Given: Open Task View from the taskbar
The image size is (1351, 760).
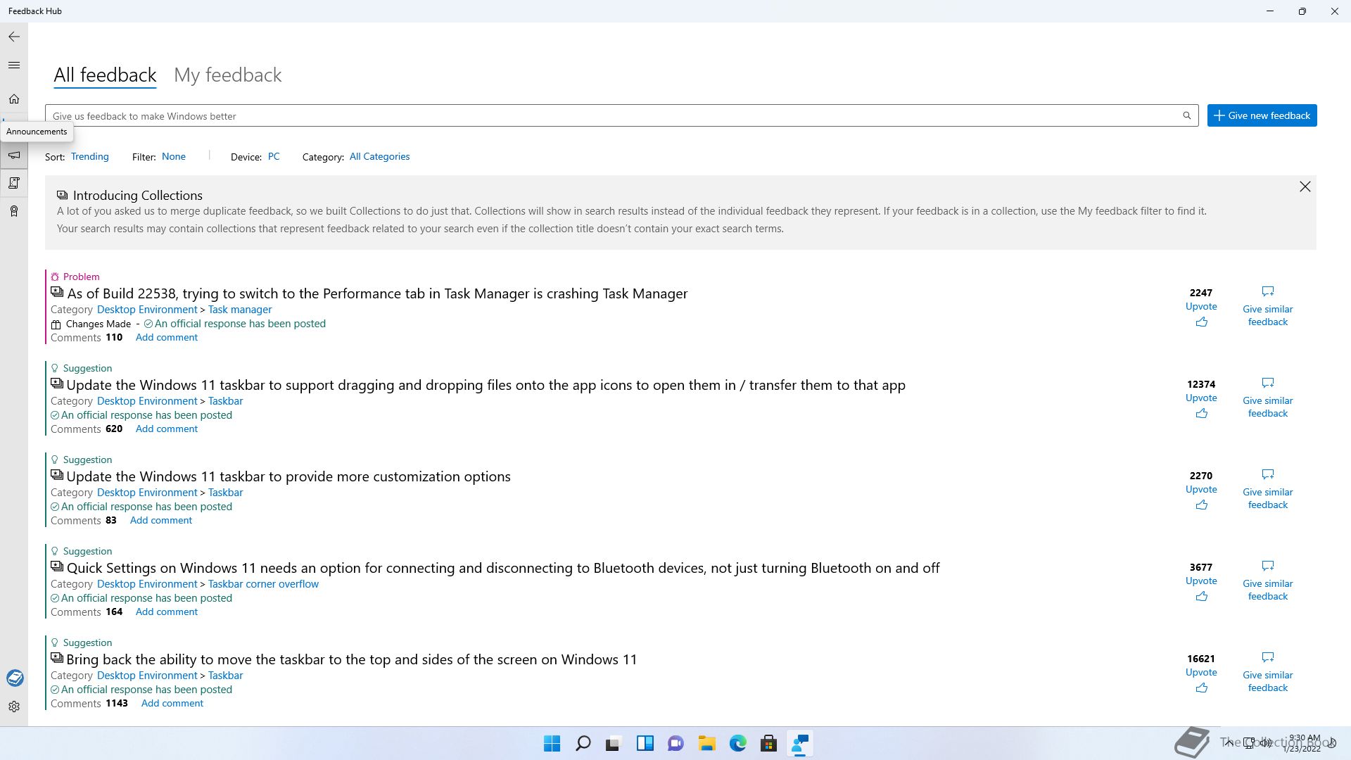Looking at the screenshot, I should [x=614, y=743].
